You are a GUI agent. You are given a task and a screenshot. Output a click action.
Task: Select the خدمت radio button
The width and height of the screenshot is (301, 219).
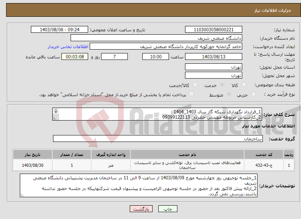coord(222,85)
